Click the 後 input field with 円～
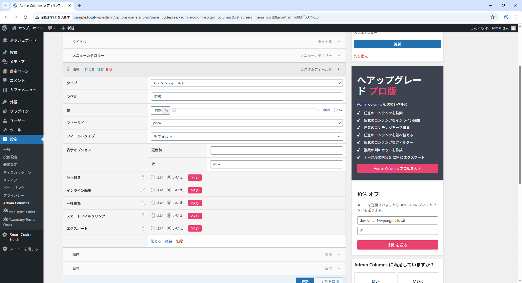 point(276,164)
